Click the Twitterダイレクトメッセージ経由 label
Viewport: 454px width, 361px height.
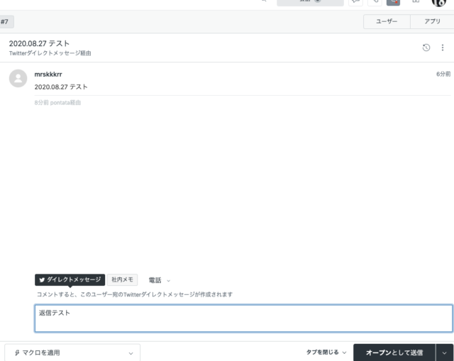point(50,53)
